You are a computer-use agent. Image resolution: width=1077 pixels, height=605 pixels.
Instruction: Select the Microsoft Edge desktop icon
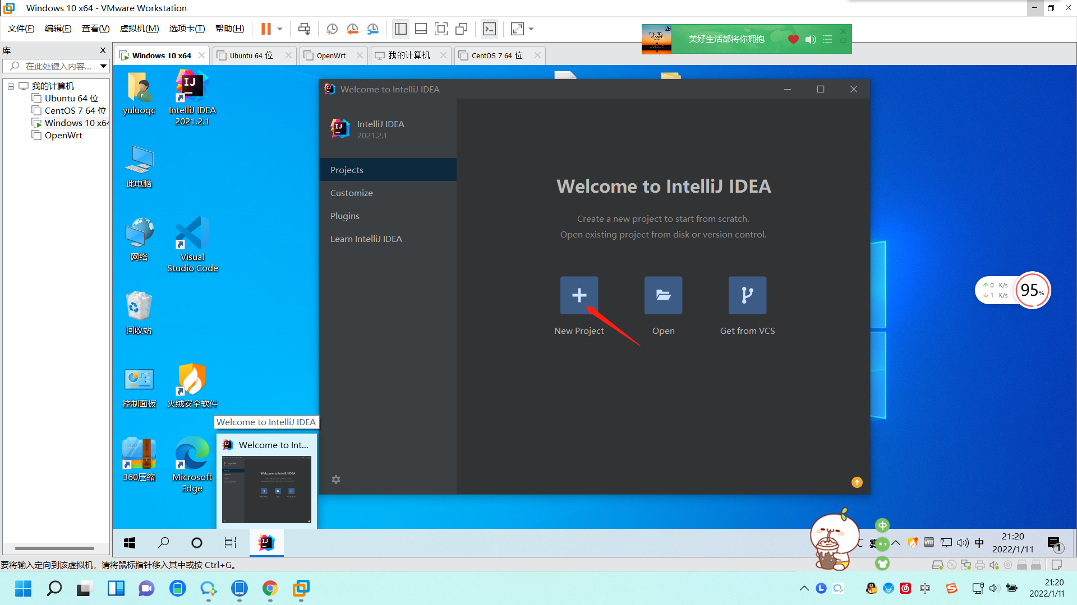pos(192,465)
